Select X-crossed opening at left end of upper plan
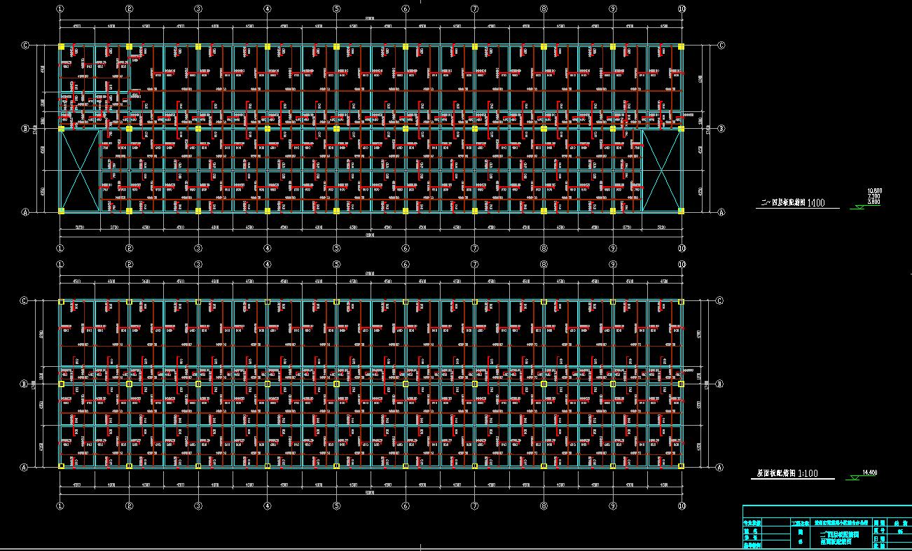Viewport: 912px width, 551px height. (x=79, y=169)
